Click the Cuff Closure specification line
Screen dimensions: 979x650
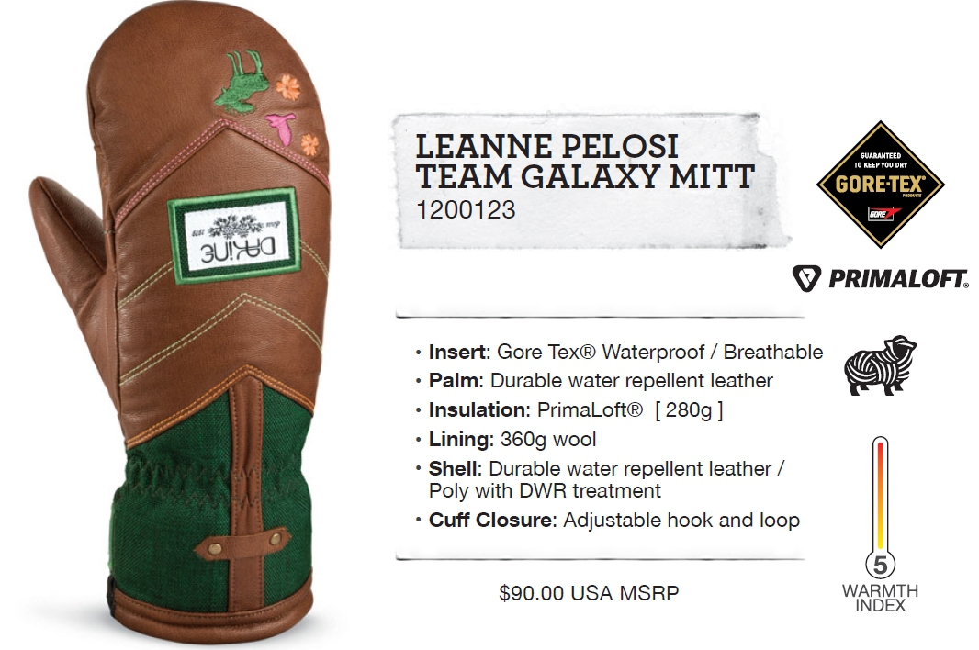607,521
